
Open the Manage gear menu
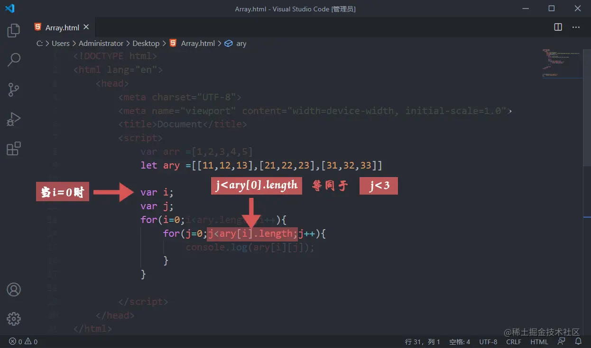coord(14,319)
